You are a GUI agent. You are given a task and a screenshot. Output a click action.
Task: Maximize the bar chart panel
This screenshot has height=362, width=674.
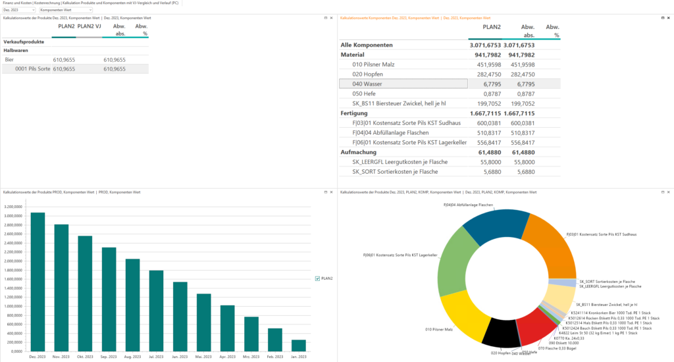click(325, 192)
